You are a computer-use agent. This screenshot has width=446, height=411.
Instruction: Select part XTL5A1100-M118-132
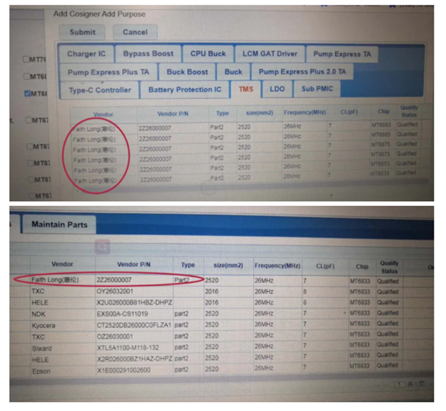click(128, 348)
